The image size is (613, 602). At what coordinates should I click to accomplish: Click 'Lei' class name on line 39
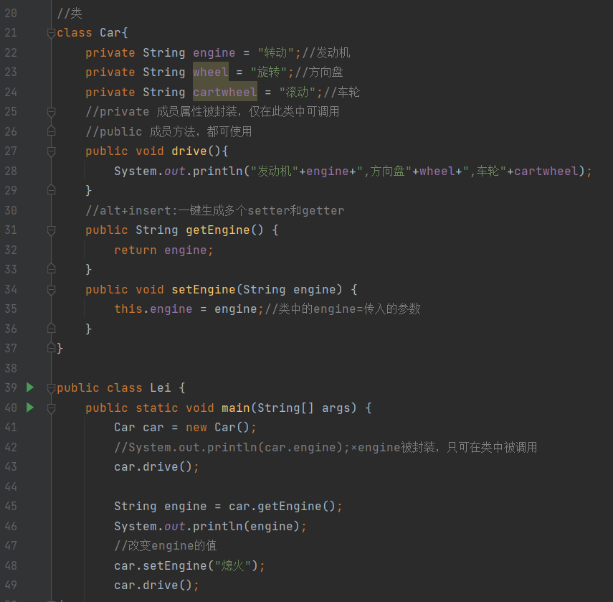[x=161, y=388]
